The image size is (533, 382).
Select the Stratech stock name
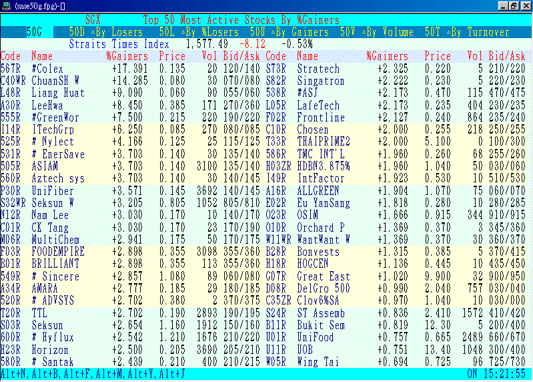pos(318,69)
